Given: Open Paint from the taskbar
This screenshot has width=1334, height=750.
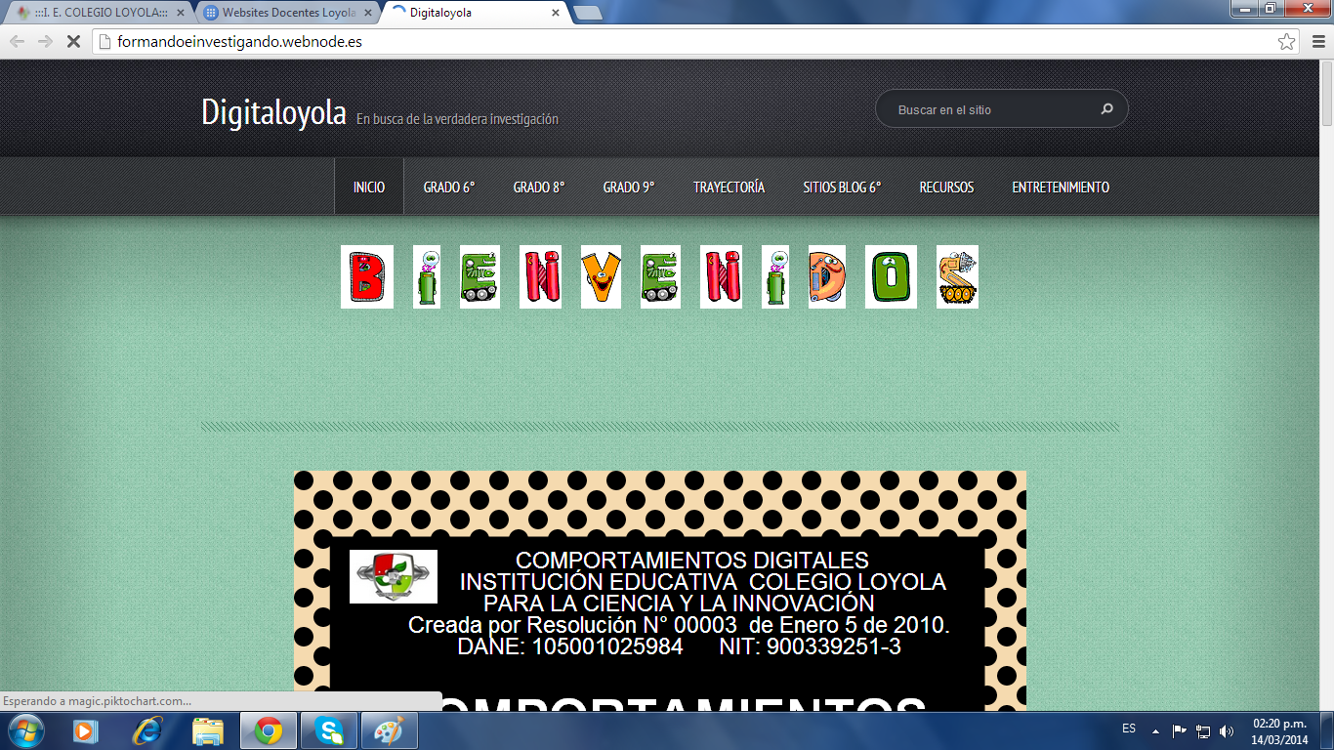Looking at the screenshot, I should tap(389, 729).
